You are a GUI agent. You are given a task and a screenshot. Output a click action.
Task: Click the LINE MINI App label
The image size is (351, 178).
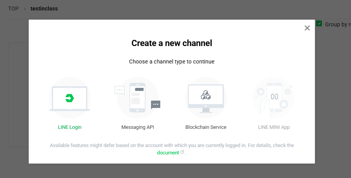[274, 127]
